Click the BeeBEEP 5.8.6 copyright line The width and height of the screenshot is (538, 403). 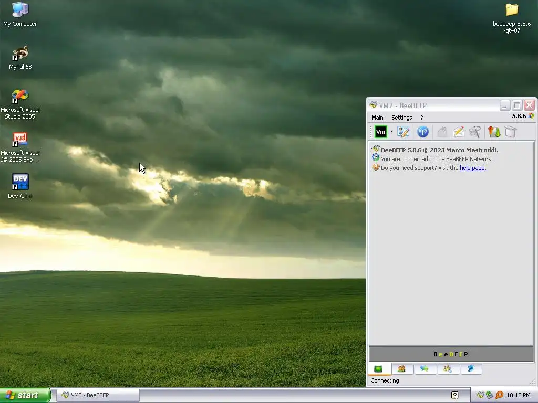tap(439, 150)
